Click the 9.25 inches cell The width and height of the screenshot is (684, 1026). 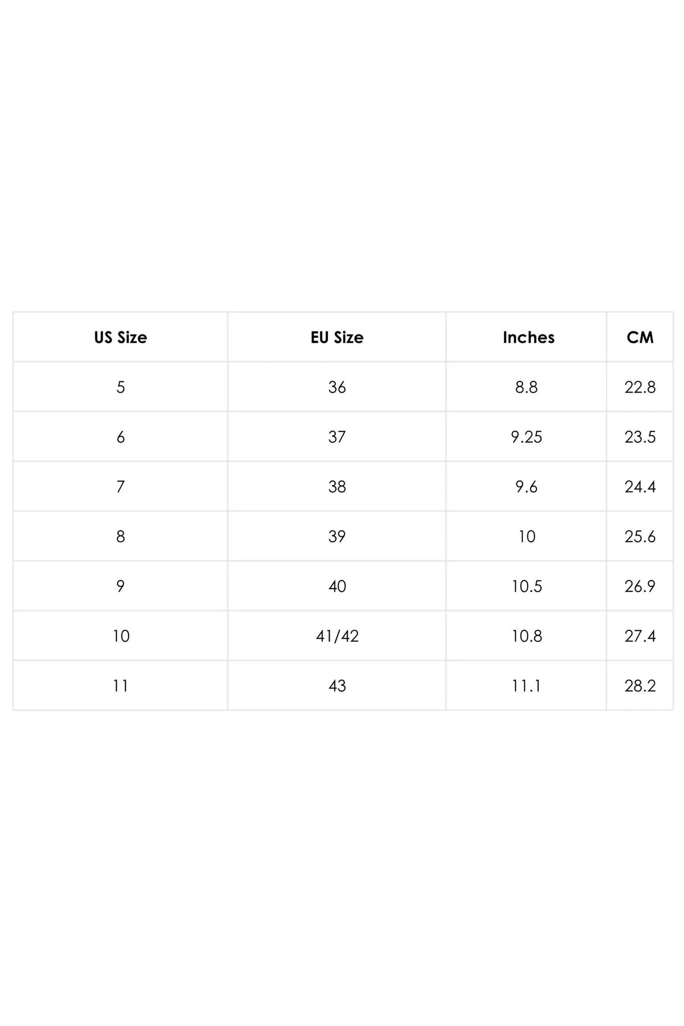(526, 437)
